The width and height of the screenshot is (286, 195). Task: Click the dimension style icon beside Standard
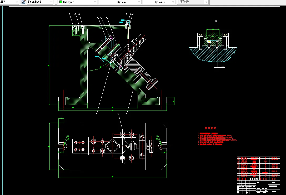click(x=23, y=2)
